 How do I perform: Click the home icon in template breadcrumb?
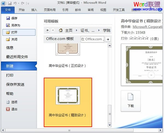pyautogui.click(x=61, y=30)
